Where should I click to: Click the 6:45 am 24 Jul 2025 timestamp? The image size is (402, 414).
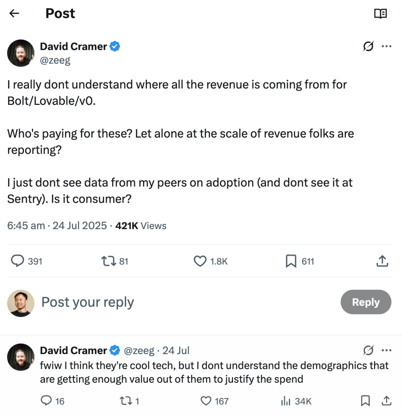[57, 226]
